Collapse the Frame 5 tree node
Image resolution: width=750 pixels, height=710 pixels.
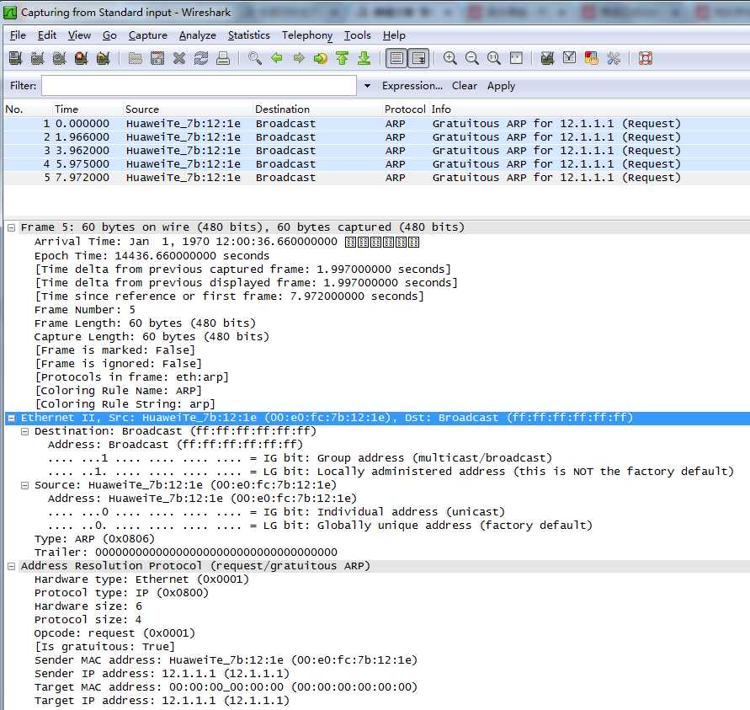[11, 227]
